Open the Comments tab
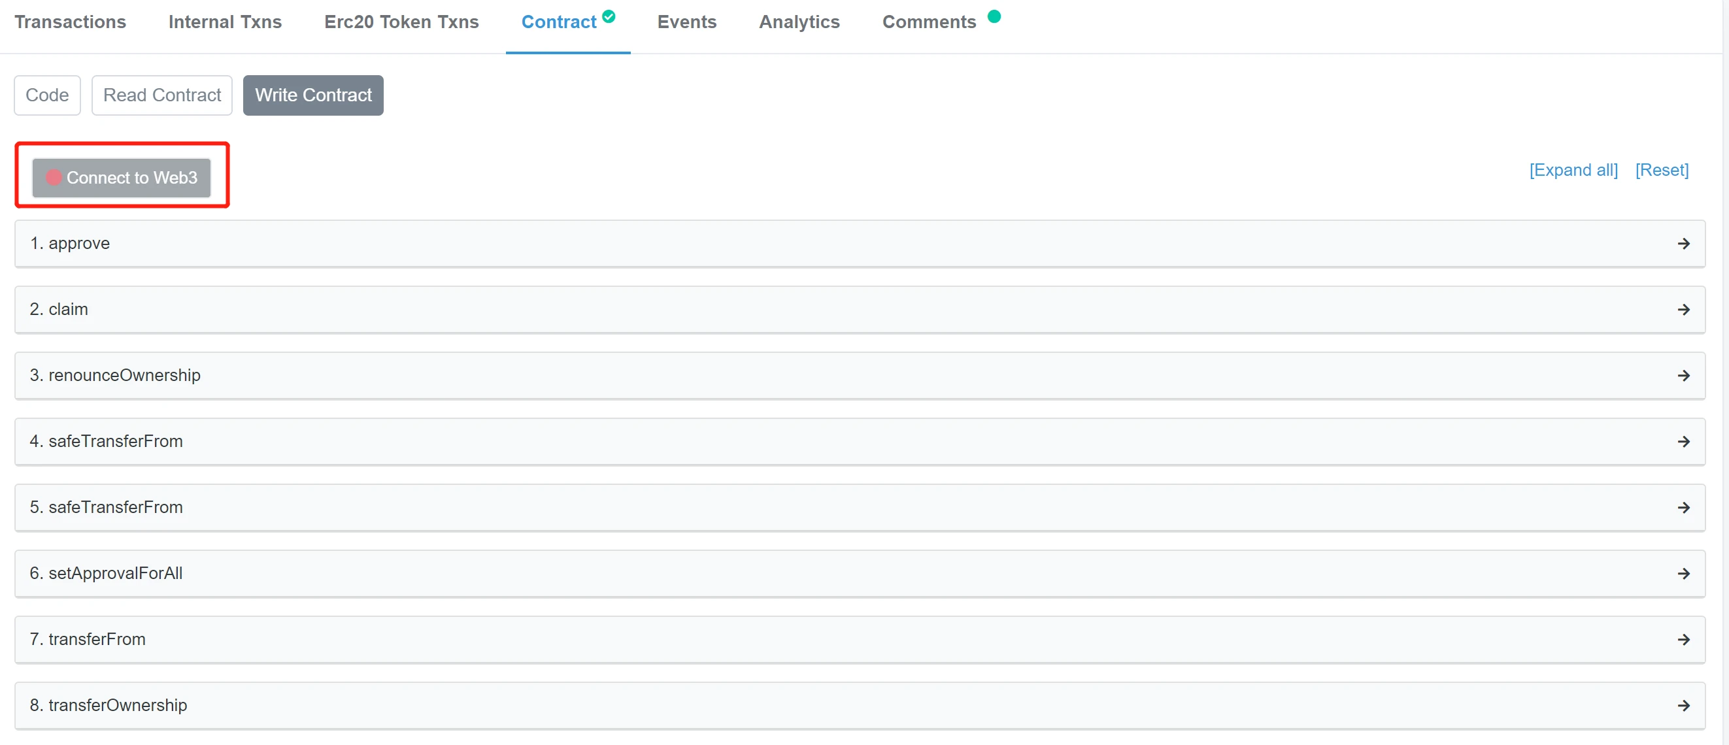 (928, 22)
